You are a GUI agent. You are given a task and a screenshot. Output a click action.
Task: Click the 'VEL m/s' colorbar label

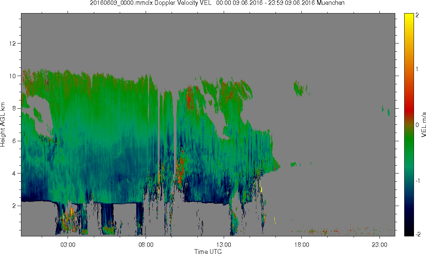[x=423, y=125]
